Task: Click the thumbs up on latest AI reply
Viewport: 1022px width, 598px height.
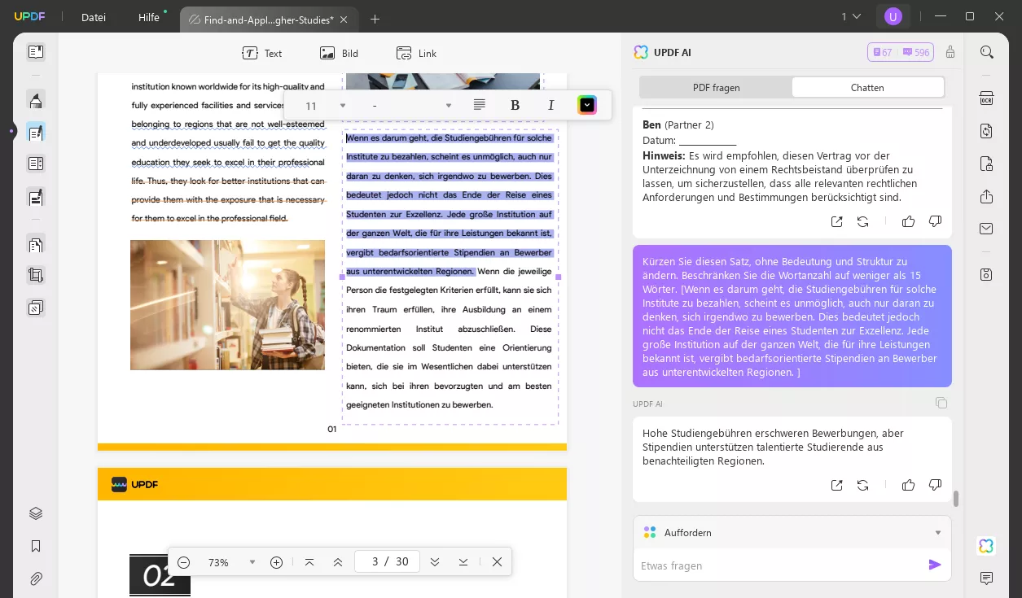Action: 908,485
